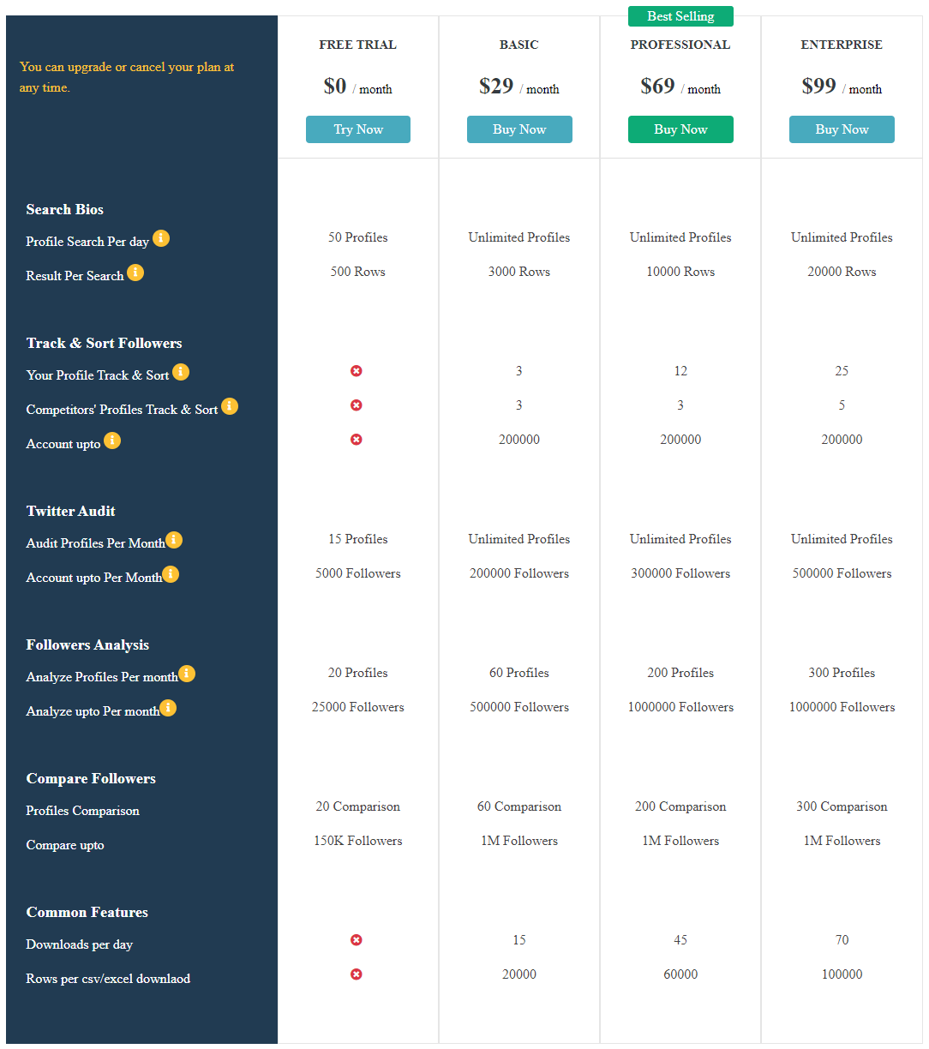Show info for Analyze Profiles Per month
The width and height of the screenshot is (929, 1049).
[187, 674]
